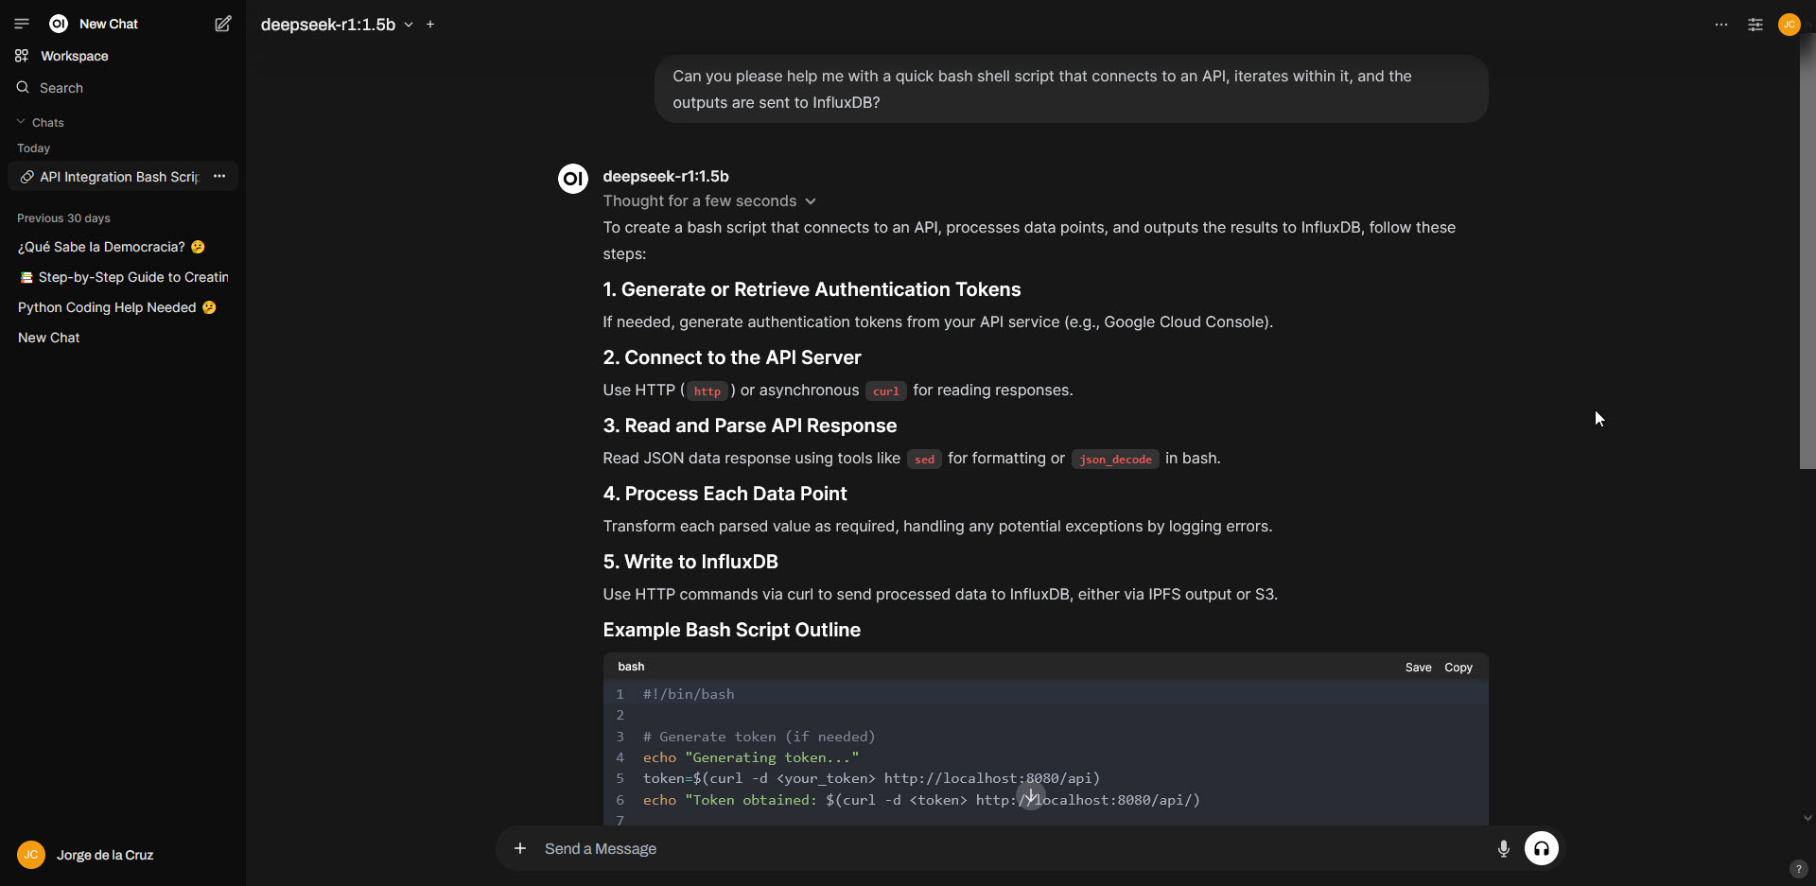Collapse the Chats section in sidebar
This screenshot has width=1816, height=886.
coord(41,122)
